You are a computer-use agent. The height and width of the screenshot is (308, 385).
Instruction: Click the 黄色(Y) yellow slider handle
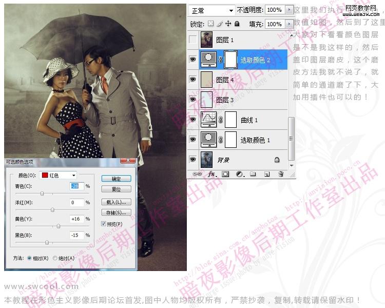click(x=58, y=226)
